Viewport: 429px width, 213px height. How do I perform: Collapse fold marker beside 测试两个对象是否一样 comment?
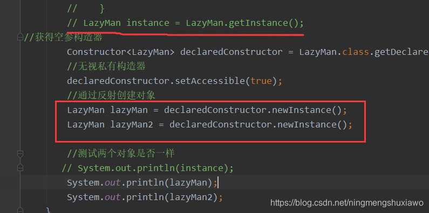point(21,153)
